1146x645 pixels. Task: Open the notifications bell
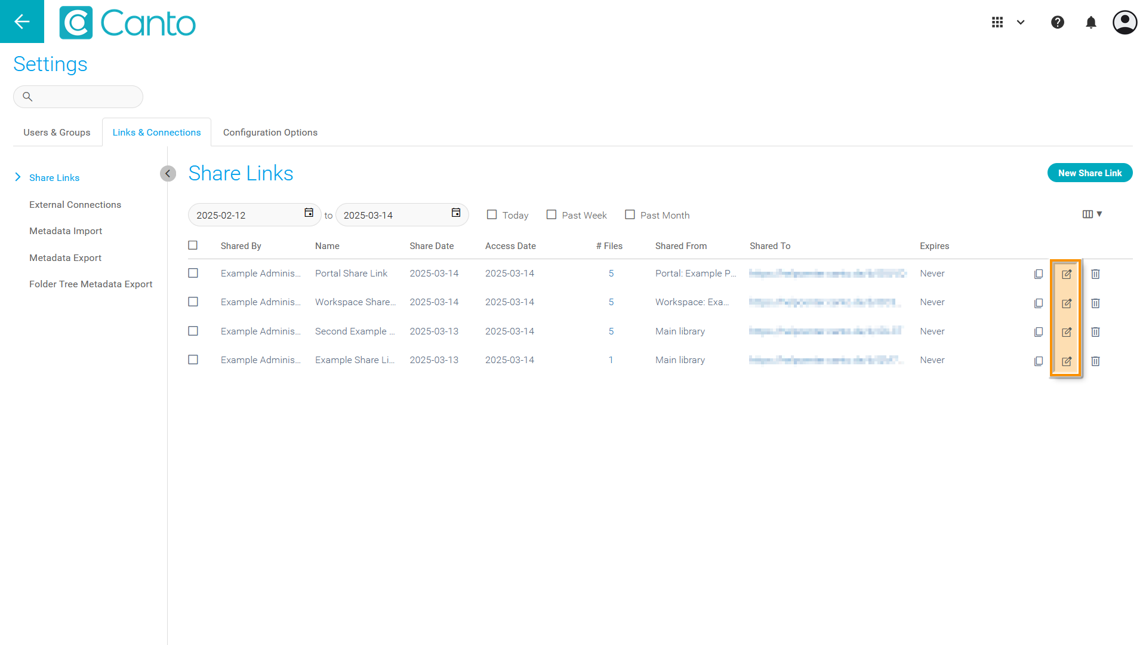[1090, 22]
